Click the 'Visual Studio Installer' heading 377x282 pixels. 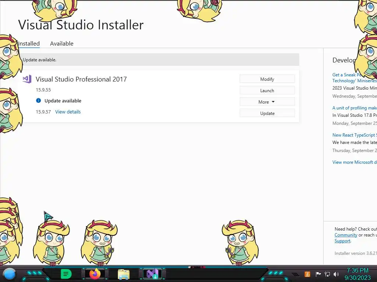pos(81,25)
